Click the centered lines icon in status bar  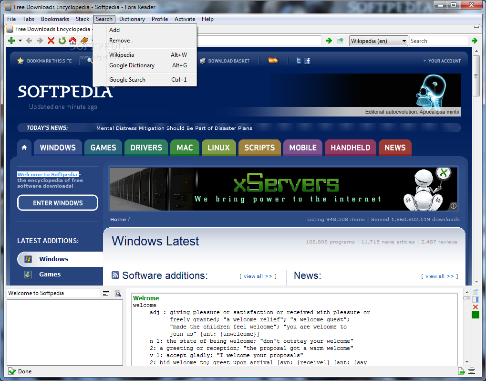pos(472,371)
